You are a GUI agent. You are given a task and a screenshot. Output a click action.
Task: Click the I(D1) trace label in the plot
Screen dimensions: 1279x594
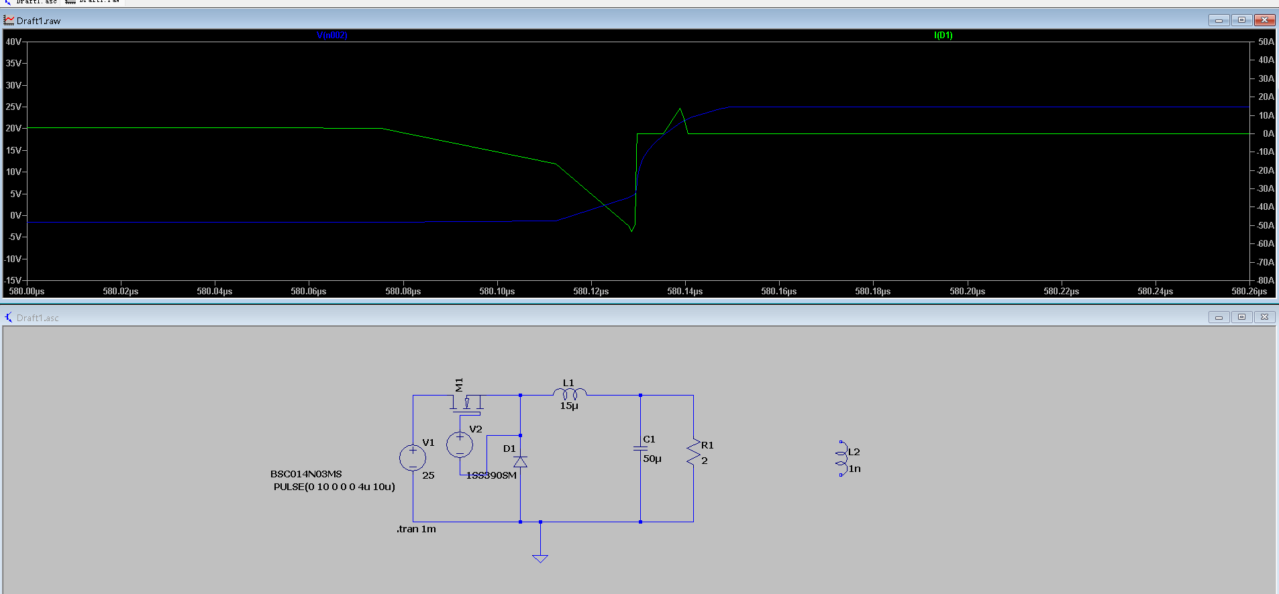coord(943,35)
